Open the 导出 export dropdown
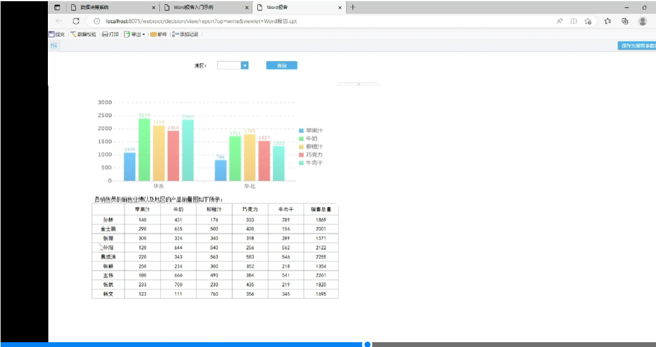This screenshot has height=347, width=656. [135, 34]
